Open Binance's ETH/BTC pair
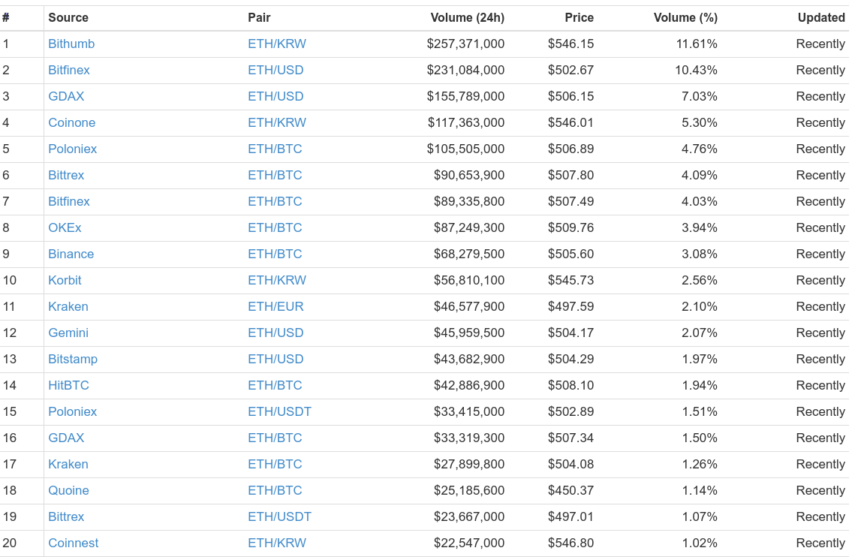Viewport: 861px width, 557px height. coord(275,254)
